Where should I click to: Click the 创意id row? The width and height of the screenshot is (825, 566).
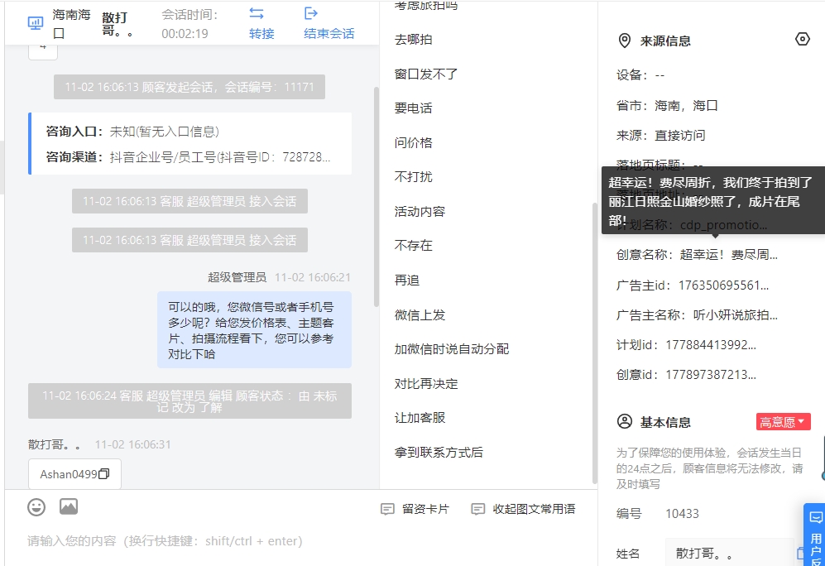tap(687, 375)
